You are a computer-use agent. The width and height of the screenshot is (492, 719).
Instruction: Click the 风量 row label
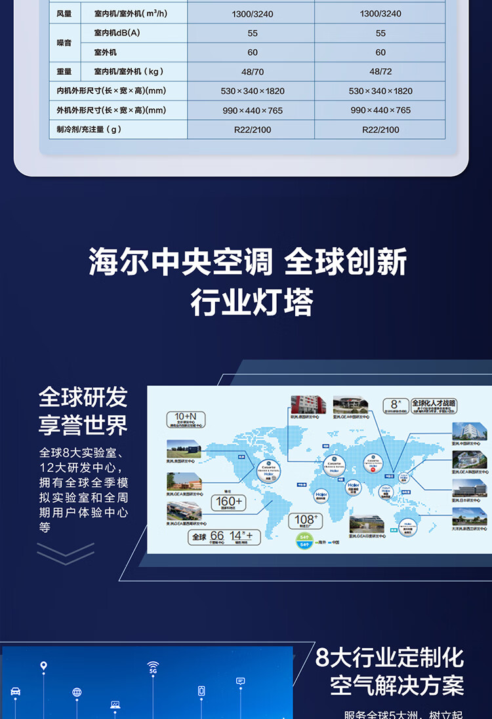pyautogui.click(x=64, y=14)
